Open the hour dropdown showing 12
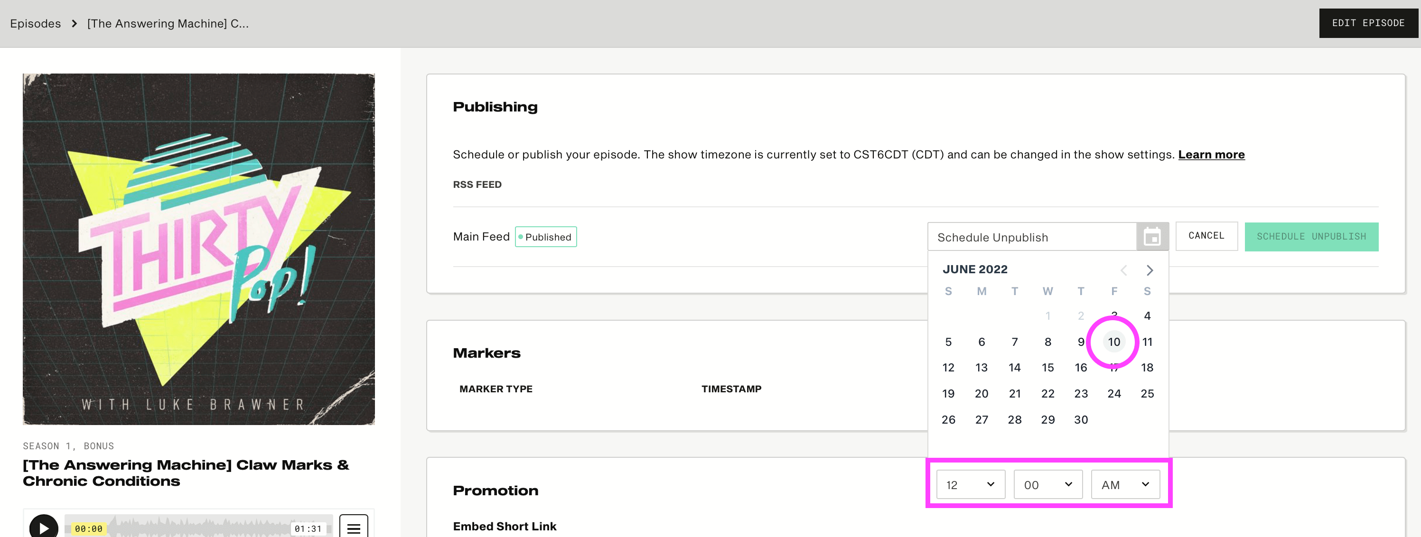 click(x=970, y=485)
